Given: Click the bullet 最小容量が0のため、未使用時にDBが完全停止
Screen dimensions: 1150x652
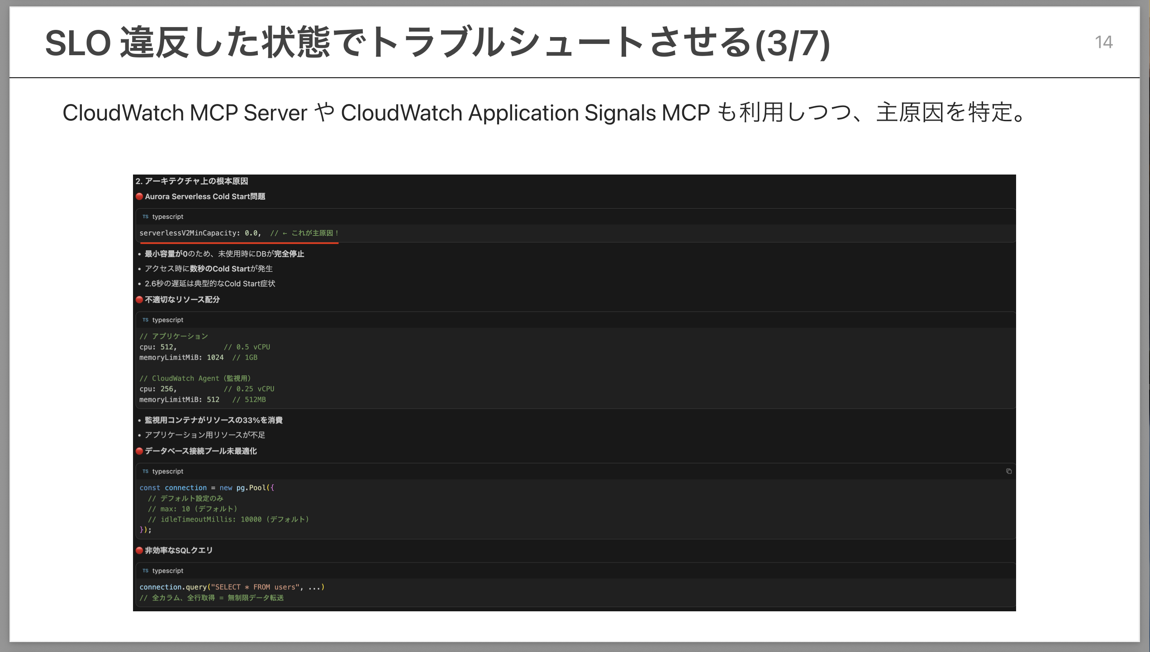Looking at the screenshot, I should pos(224,254).
